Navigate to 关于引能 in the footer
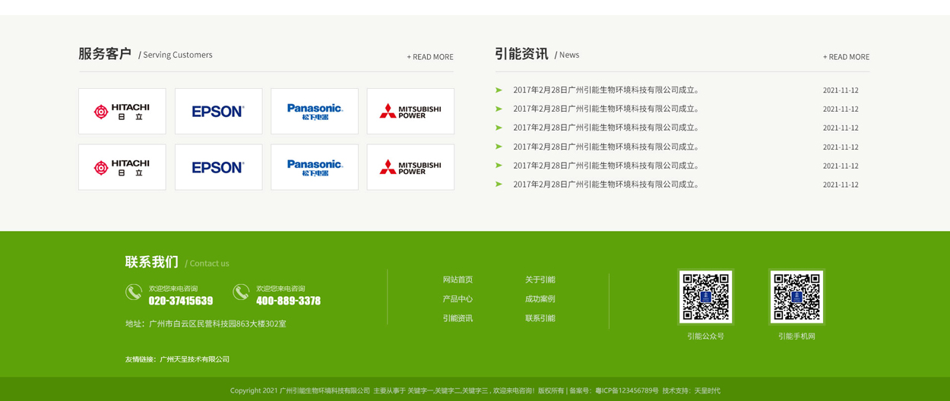 click(x=540, y=279)
